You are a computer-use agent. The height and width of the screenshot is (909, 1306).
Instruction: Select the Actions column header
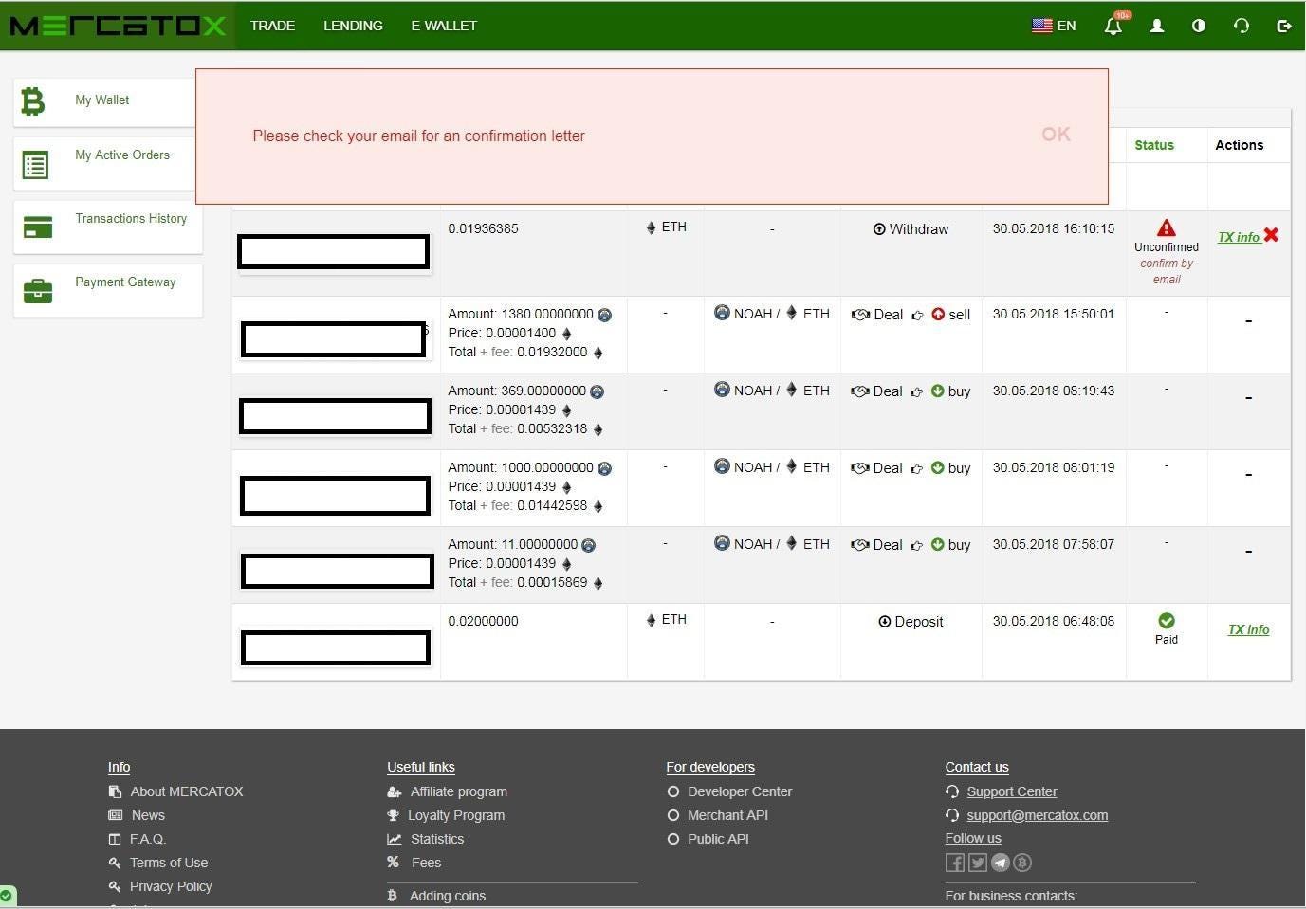pyautogui.click(x=1240, y=145)
